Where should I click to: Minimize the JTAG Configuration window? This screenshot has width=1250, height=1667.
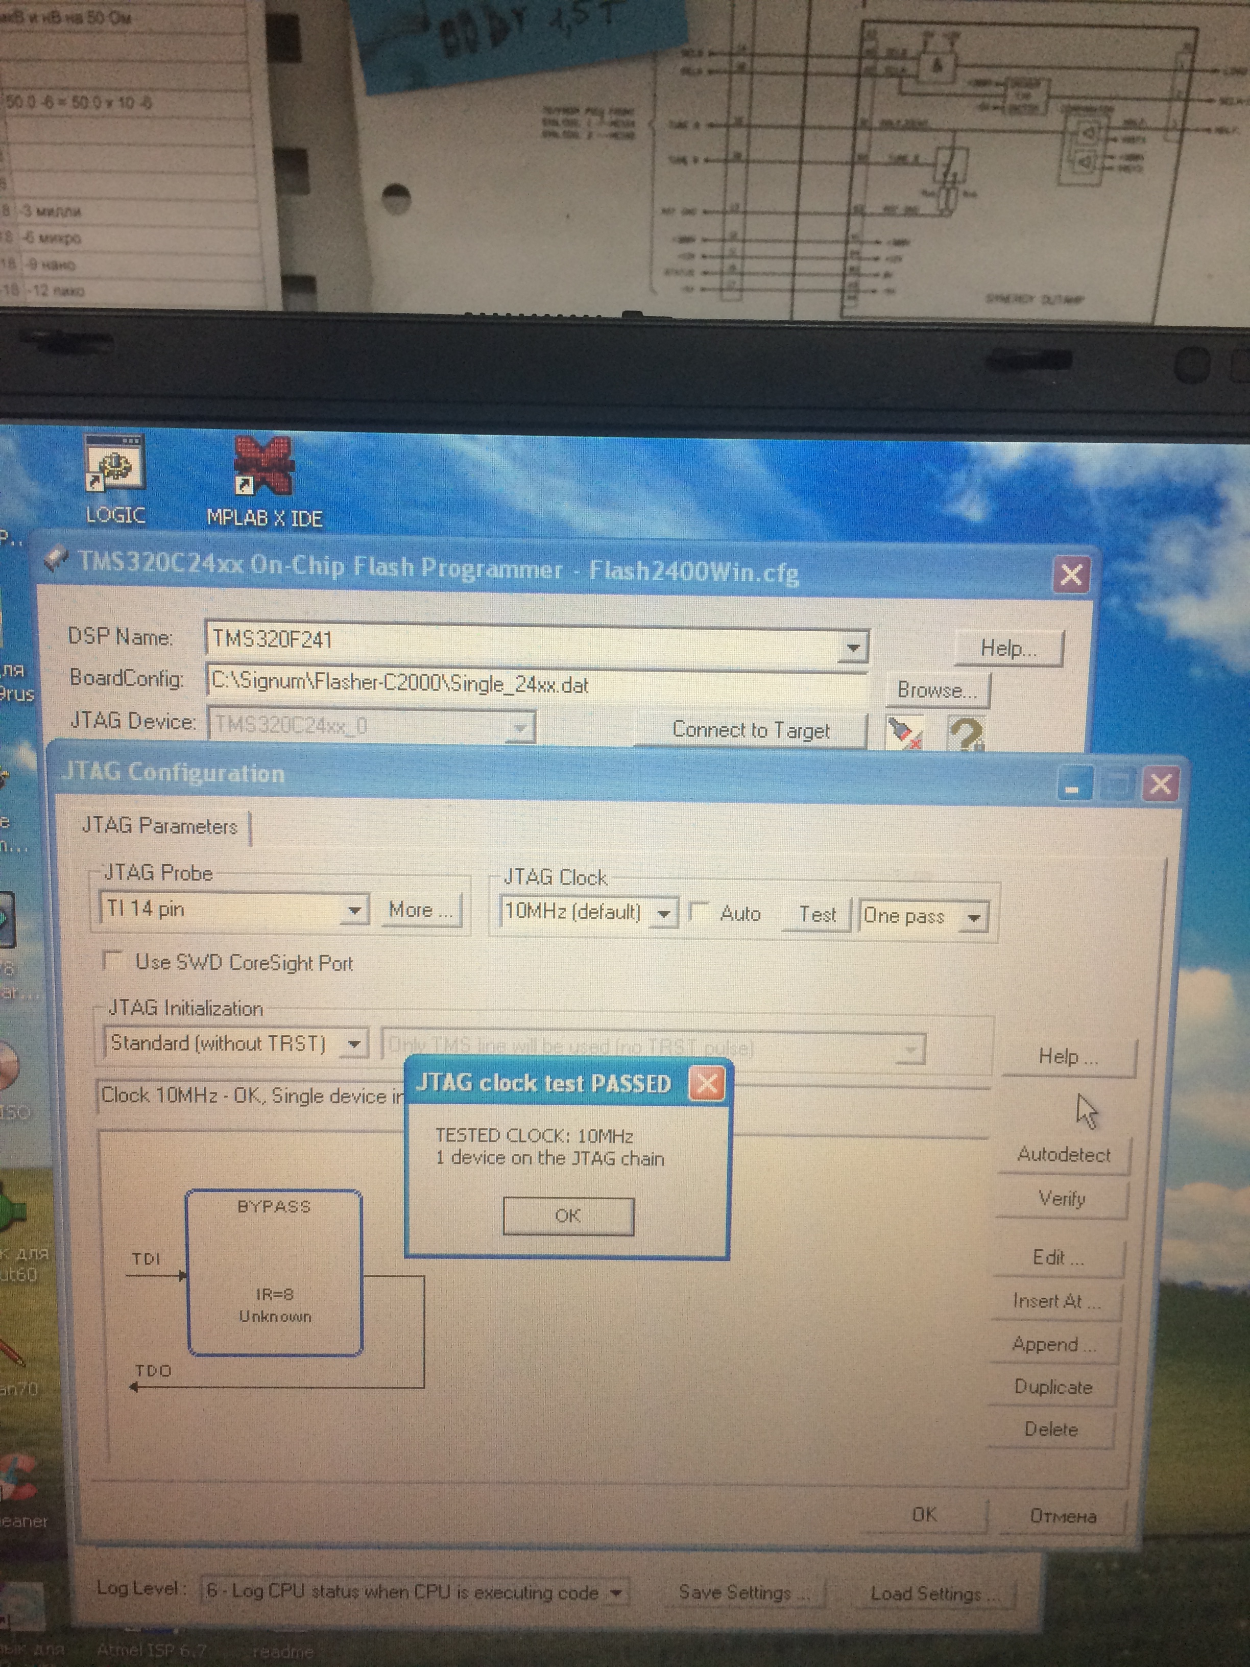click(1074, 784)
